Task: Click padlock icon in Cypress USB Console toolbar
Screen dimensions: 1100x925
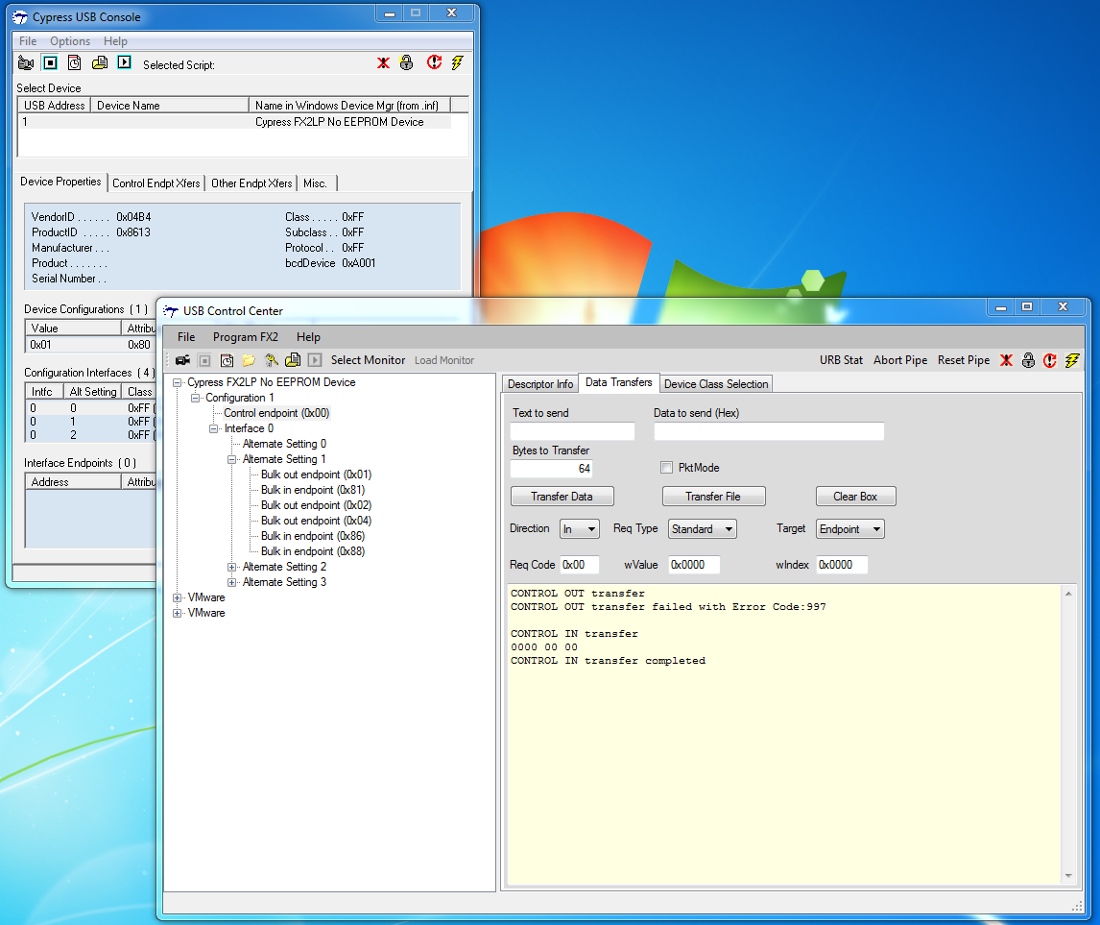Action: pos(407,63)
